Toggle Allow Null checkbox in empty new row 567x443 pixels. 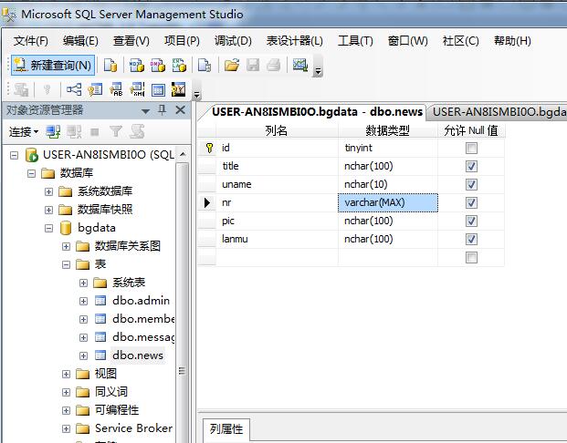[471, 257]
